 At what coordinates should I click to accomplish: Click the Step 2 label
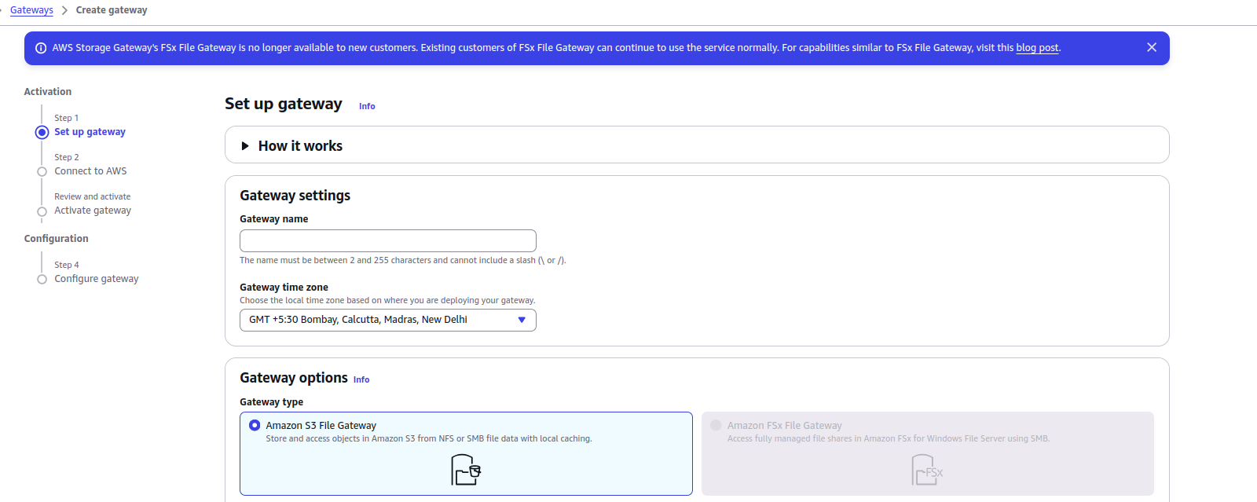67,157
